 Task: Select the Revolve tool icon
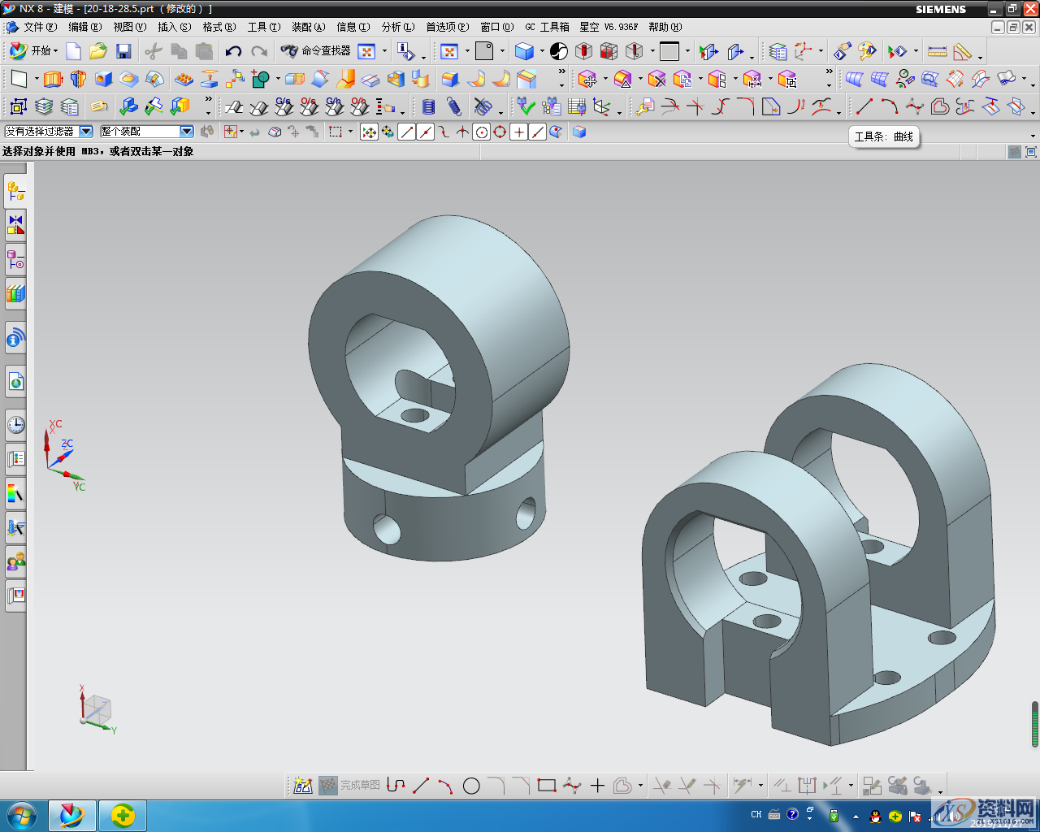[x=78, y=79]
